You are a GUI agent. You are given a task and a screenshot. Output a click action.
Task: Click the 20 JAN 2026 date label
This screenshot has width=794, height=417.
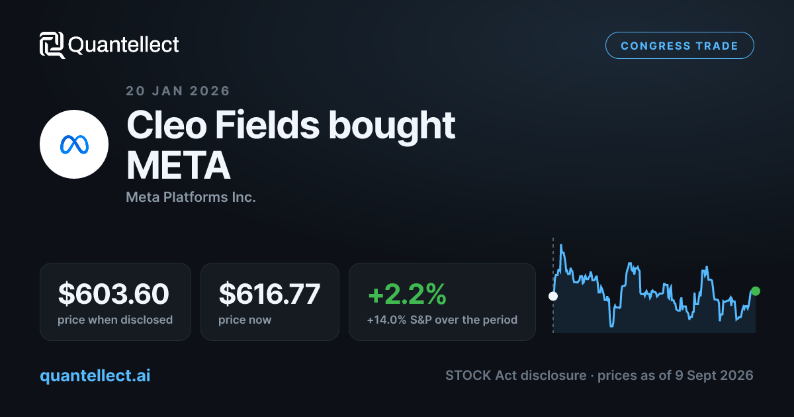click(178, 91)
